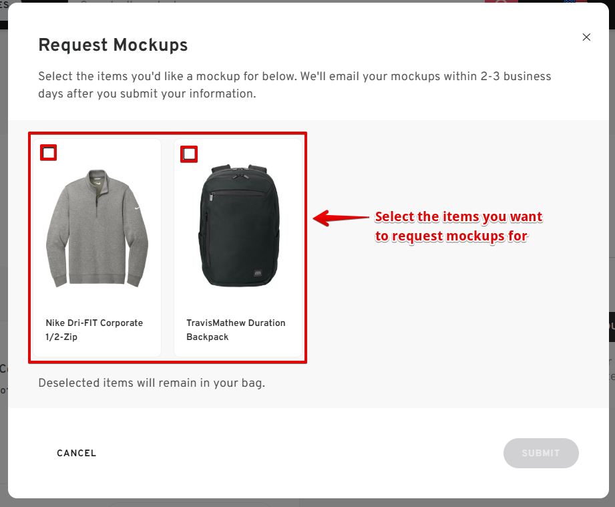Click the search field behind the dialog

(267, 4)
